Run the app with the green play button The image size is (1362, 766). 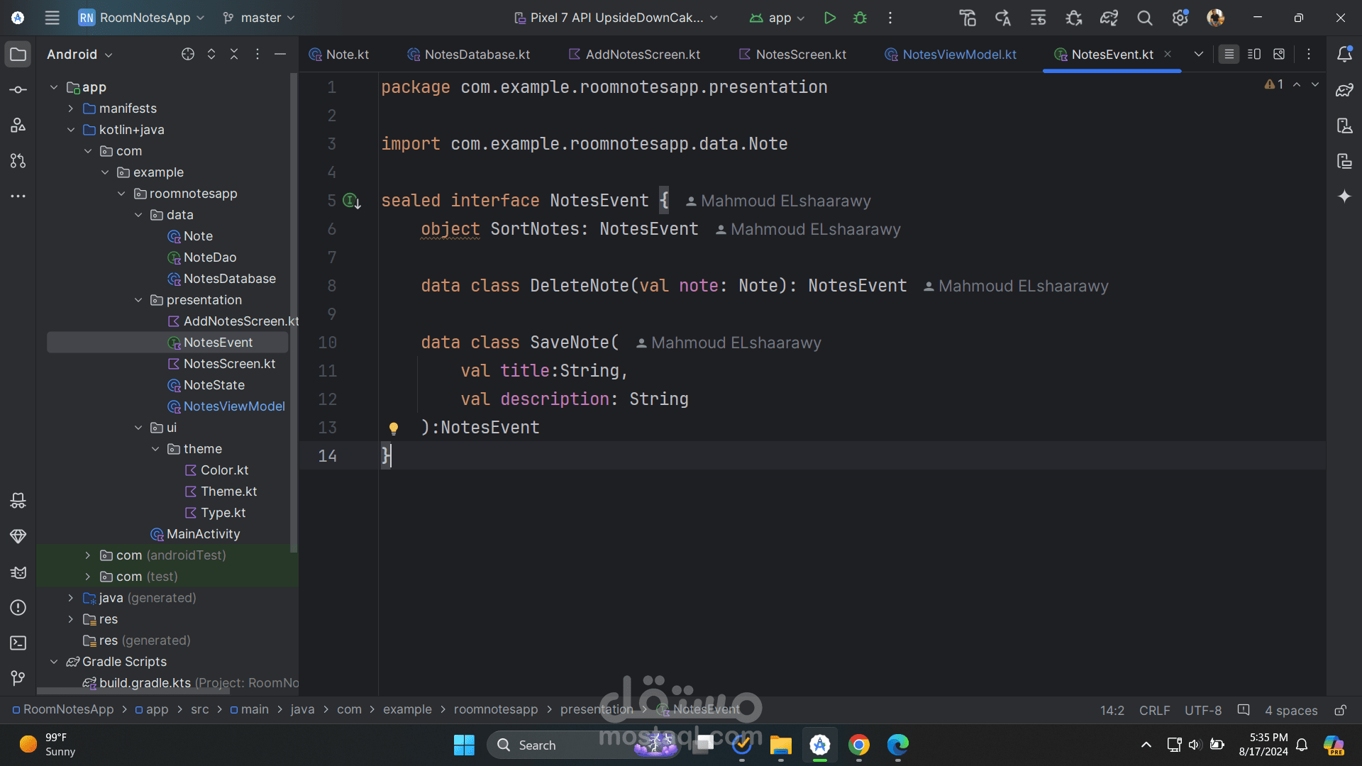click(829, 18)
